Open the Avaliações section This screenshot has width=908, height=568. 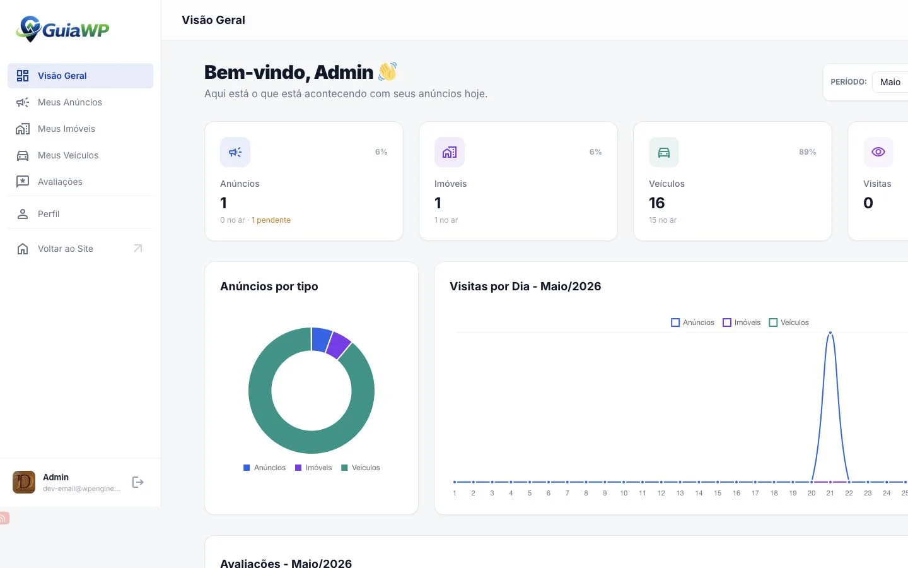(x=80, y=182)
